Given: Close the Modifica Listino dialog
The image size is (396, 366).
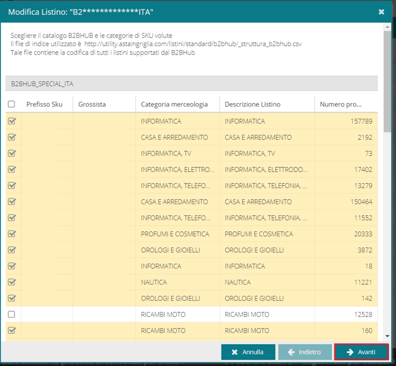Looking at the screenshot, I should [381, 12].
